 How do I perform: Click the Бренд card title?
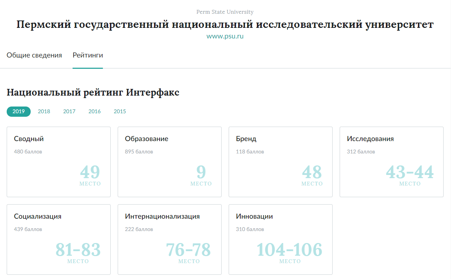(x=246, y=139)
